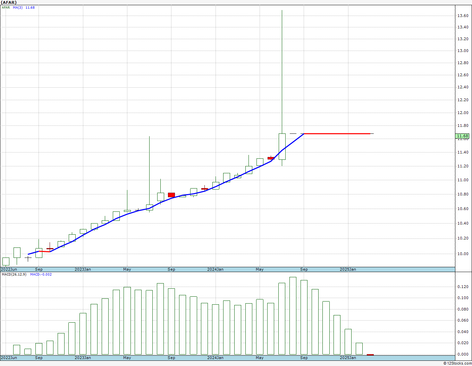
Task: Click the 0.040 MACD axis label
Action: [462, 332]
